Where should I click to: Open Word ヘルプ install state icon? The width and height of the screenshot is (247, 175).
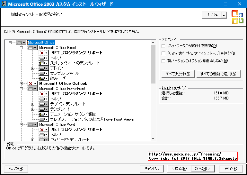43,135
